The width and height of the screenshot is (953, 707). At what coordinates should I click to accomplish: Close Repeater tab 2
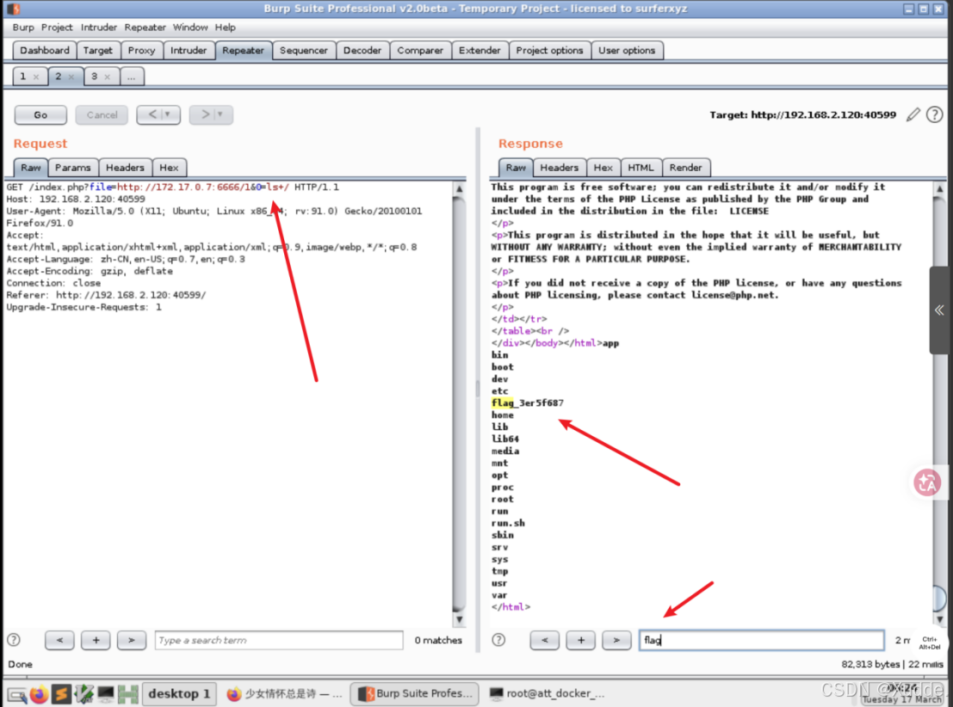(x=71, y=77)
